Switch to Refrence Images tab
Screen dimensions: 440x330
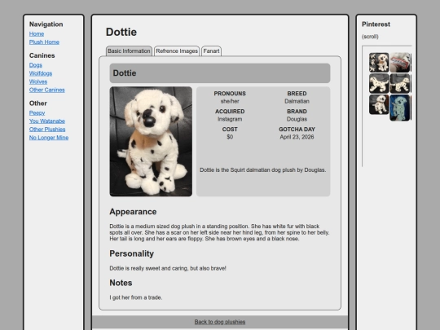coord(177,51)
